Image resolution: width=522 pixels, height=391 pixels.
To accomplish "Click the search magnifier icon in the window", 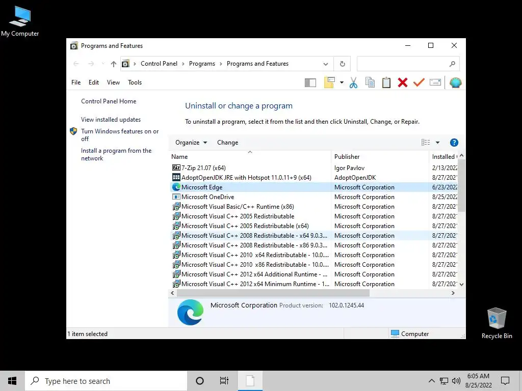I will [452, 64].
